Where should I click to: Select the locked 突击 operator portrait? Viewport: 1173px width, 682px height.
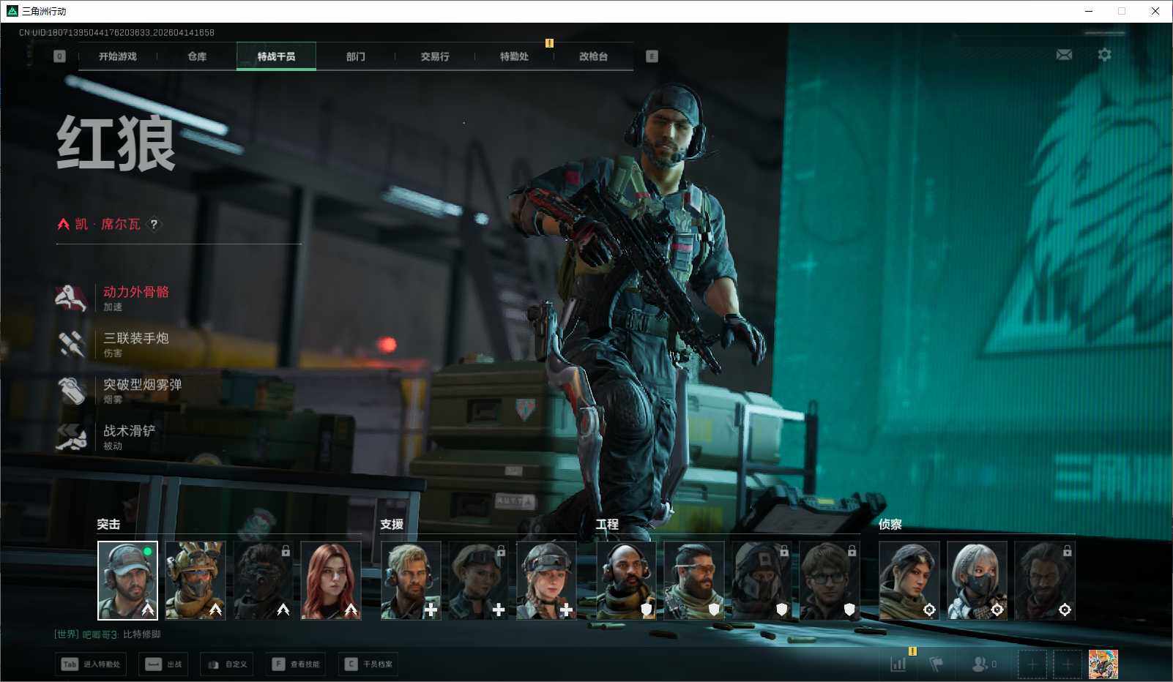tap(263, 580)
